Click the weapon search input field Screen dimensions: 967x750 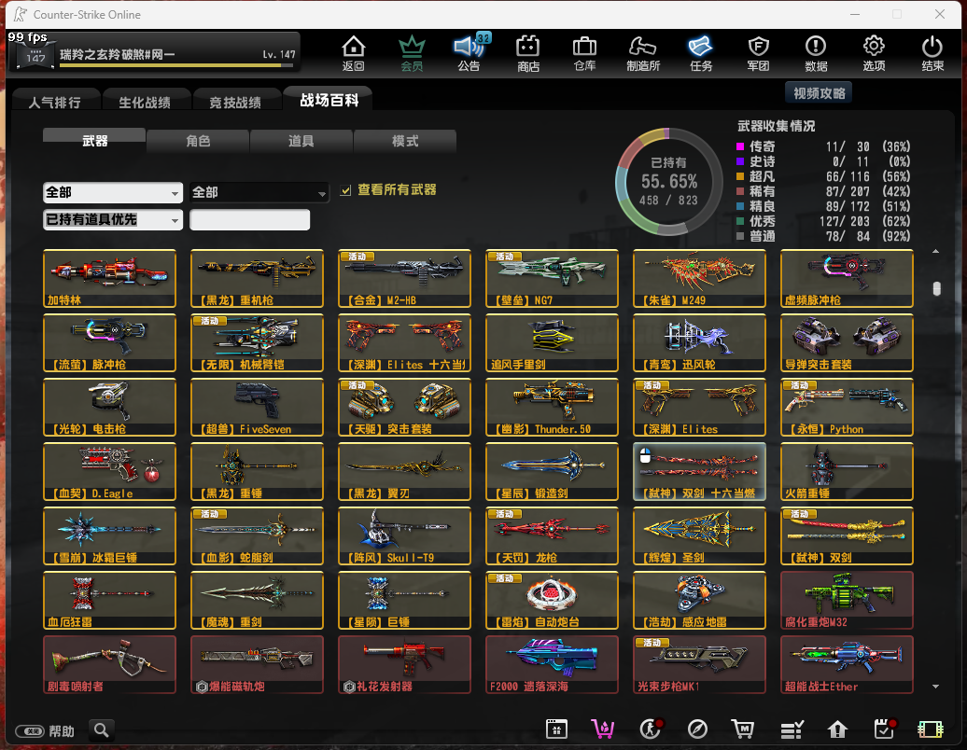[x=250, y=220]
